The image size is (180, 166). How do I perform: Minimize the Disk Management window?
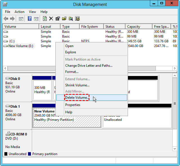point(154,3)
